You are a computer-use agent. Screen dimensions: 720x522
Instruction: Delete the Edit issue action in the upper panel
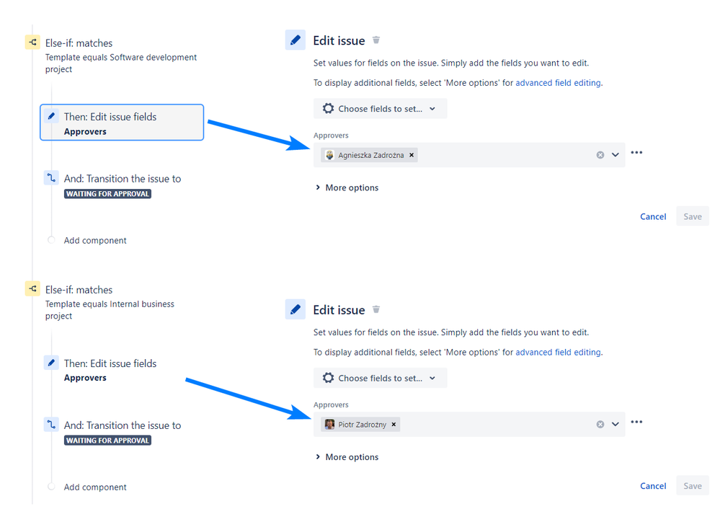(376, 40)
